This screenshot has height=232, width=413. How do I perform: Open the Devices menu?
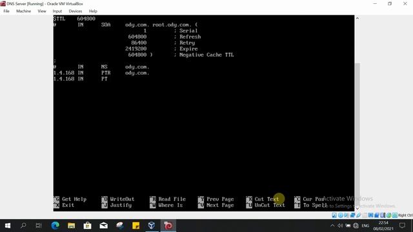[x=76, y=11]
